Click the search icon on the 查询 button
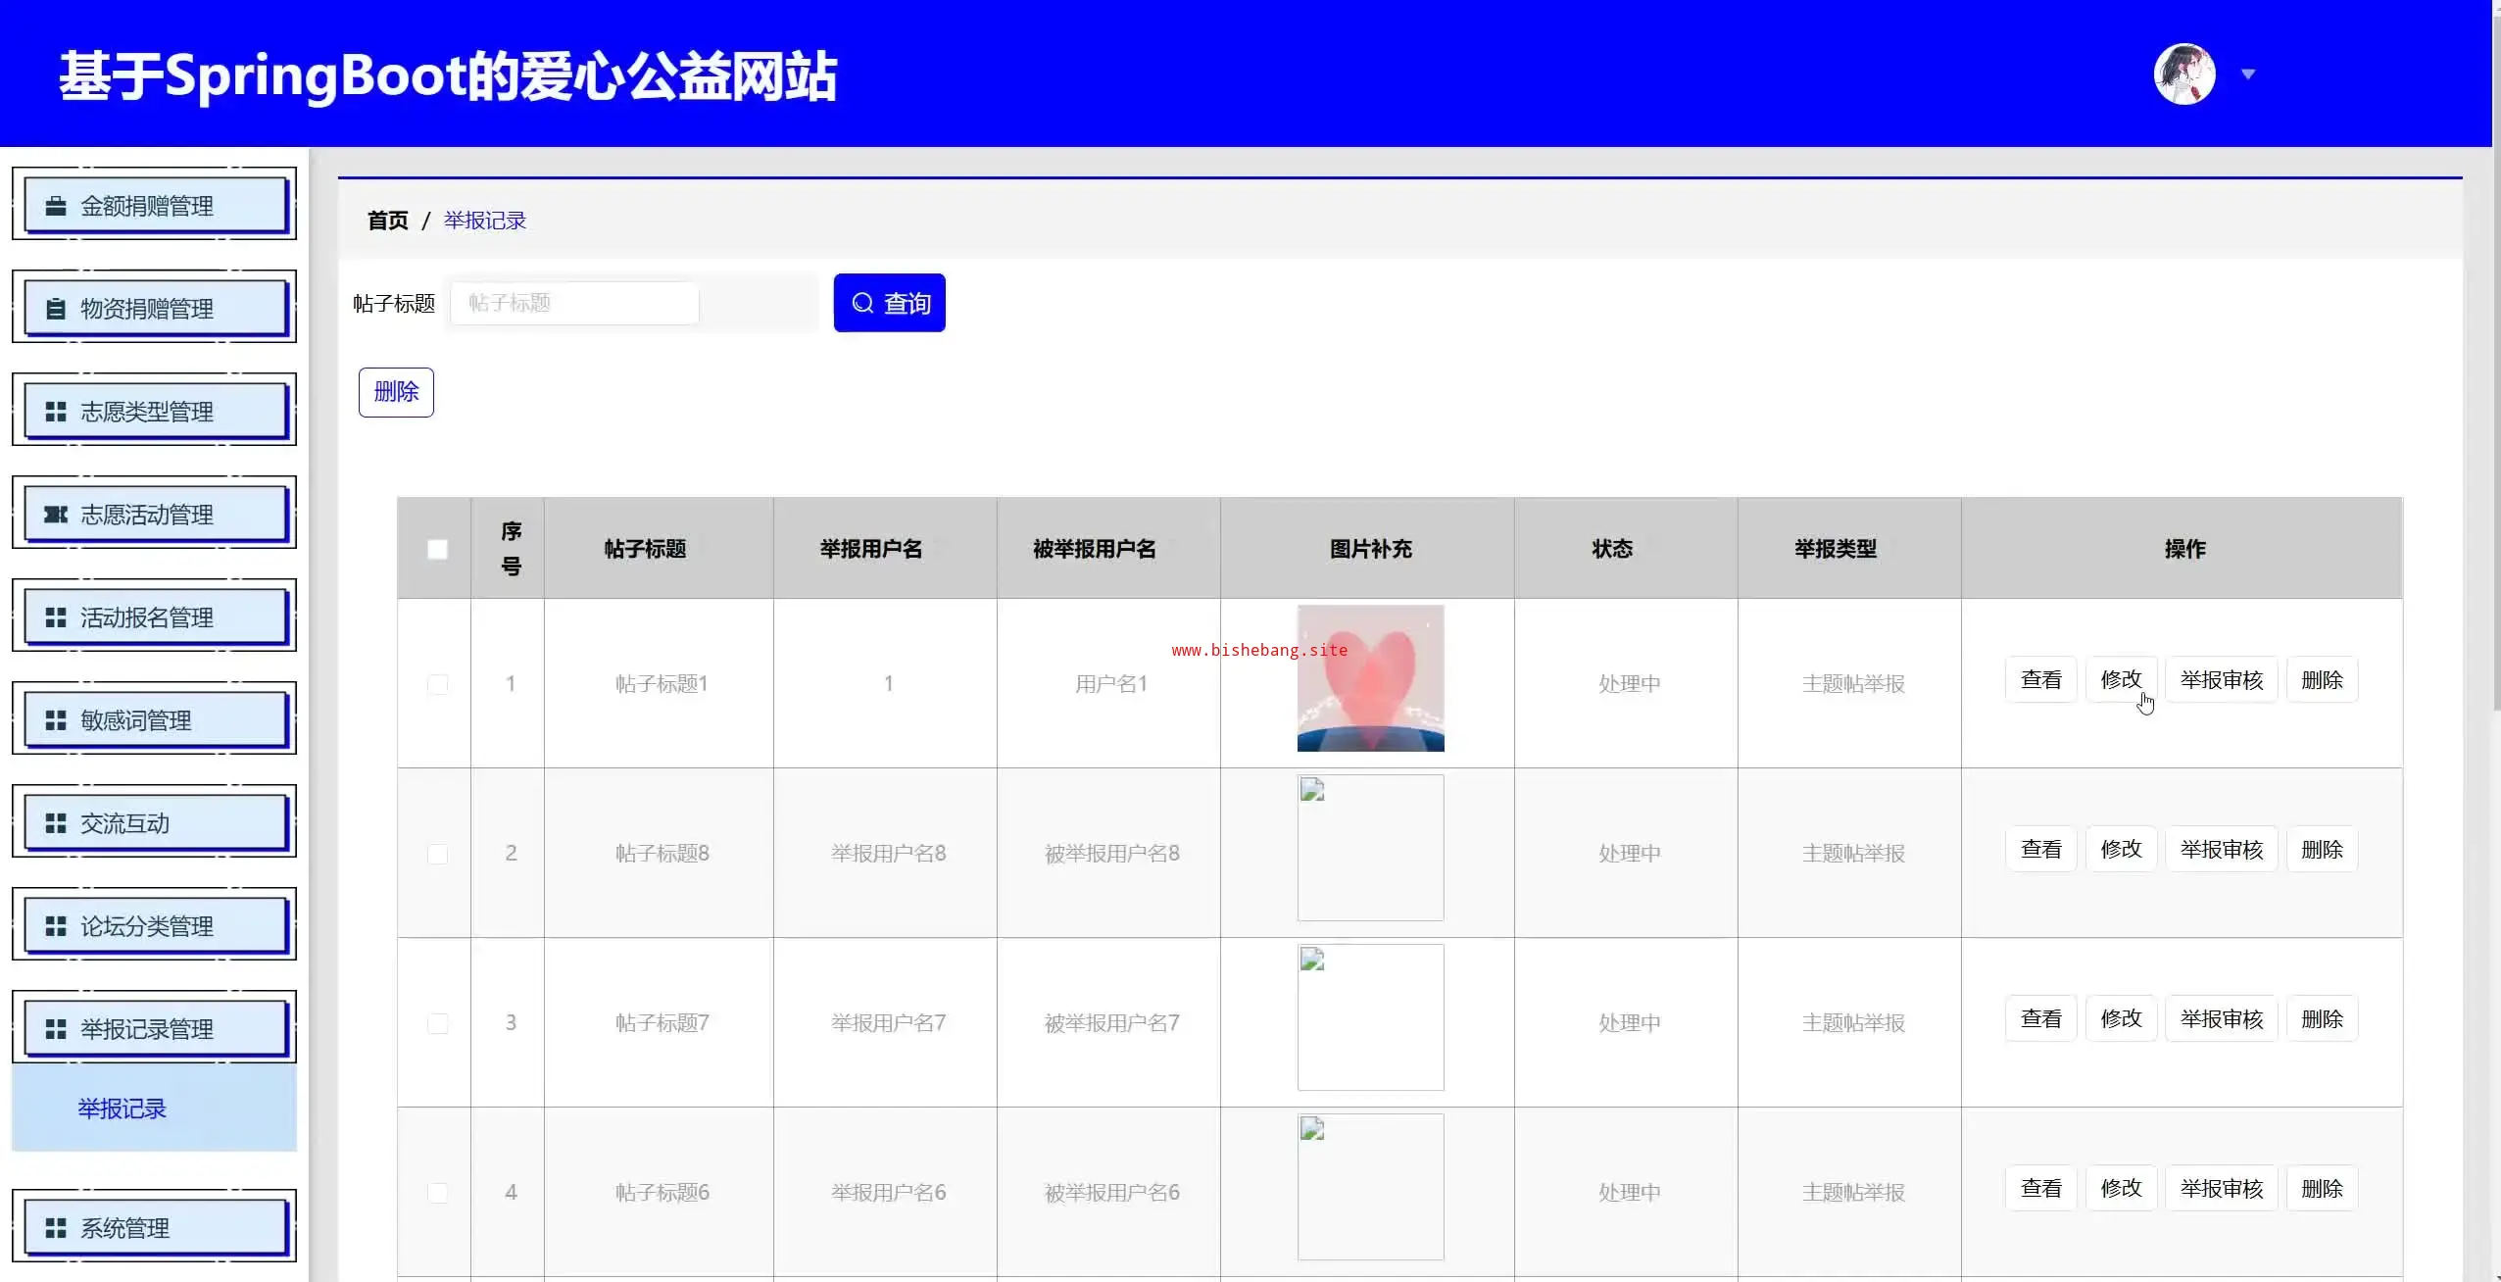Image resolution: width=2501 pixels, height=1282 pixels. (x=862, y=303)
